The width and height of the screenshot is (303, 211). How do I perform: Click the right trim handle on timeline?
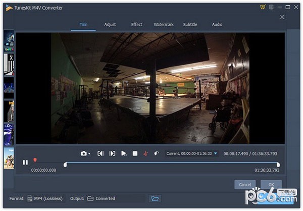tap(278, 165)
